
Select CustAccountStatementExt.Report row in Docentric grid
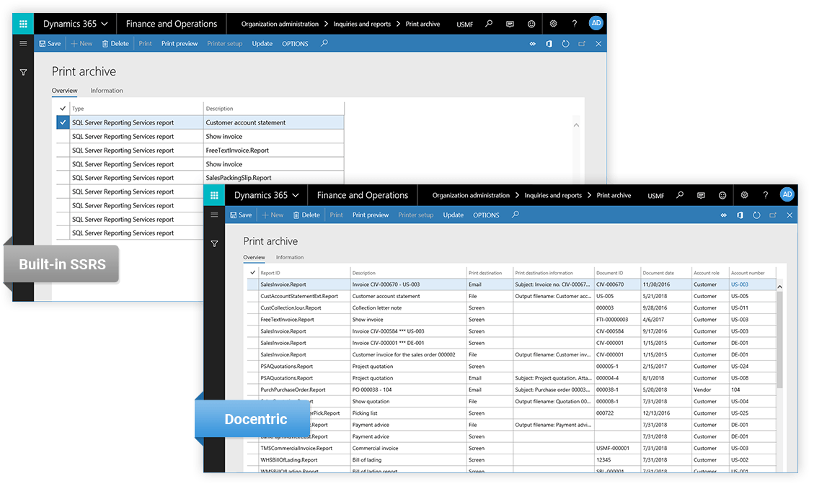[511, 296]
